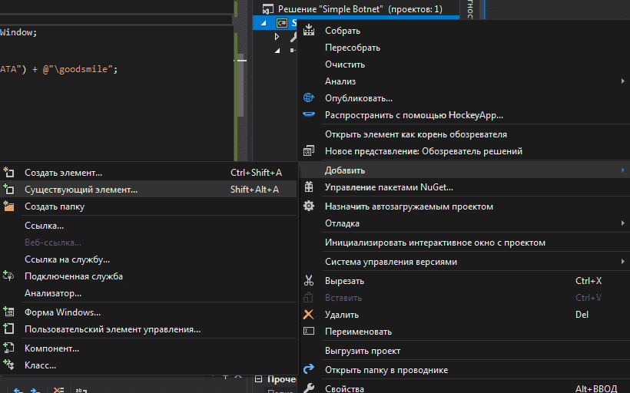Select Существующий элемент... from submenu
Viewport: 630px width, 393px height.
pyautogui.click(x=81, y=190)
